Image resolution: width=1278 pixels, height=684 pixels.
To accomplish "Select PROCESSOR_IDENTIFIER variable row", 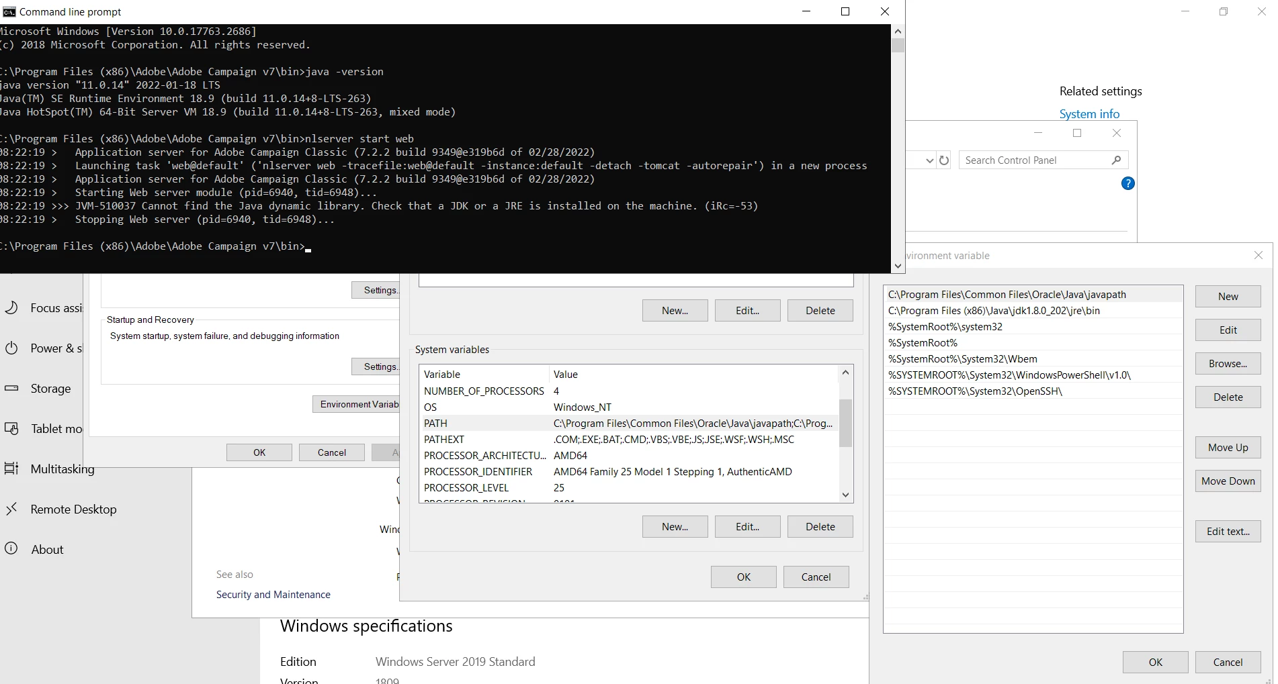I will click(629, 471).
